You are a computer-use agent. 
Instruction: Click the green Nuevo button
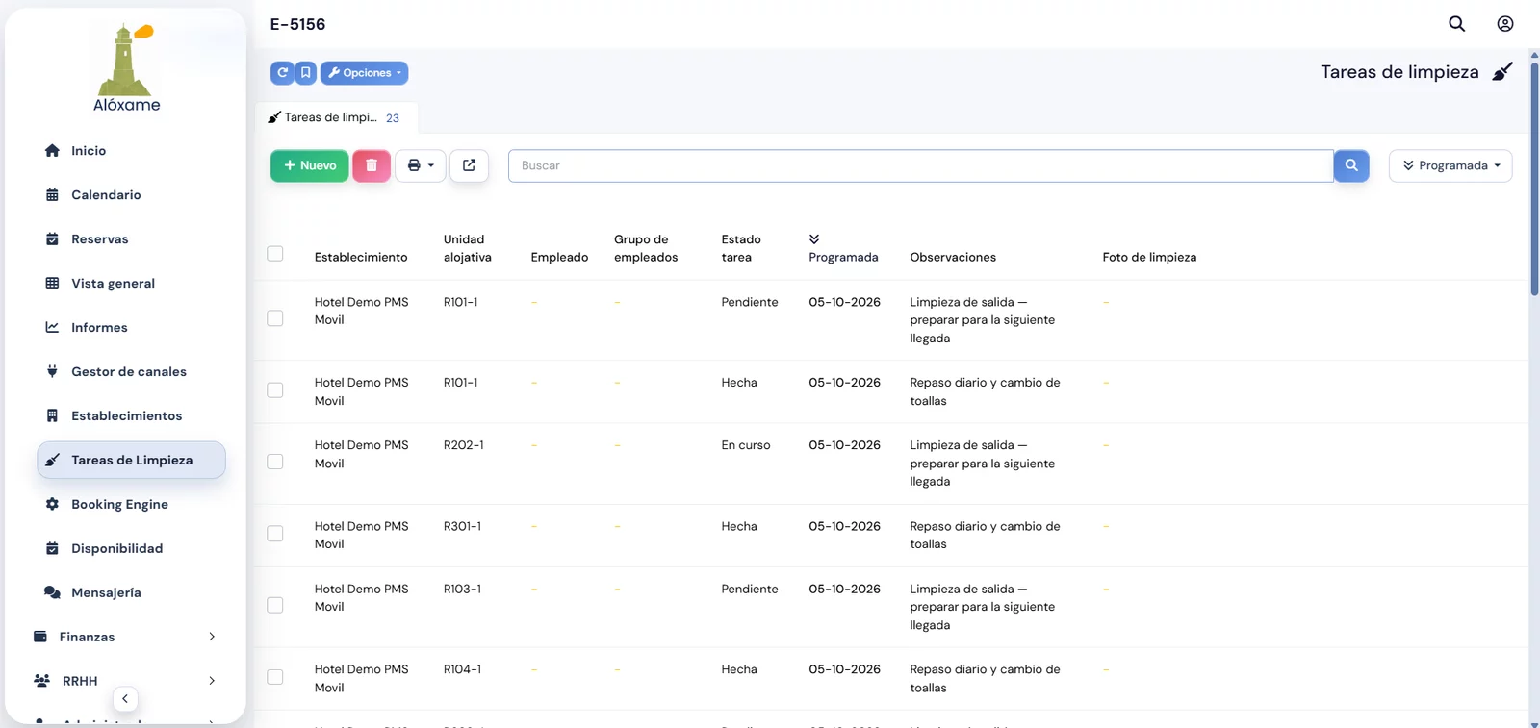click(310, 165)
